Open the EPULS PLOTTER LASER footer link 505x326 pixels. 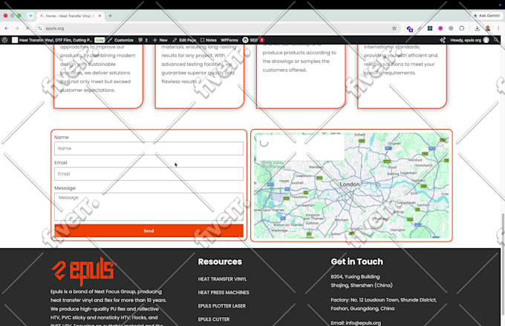[x=222, y=306]
